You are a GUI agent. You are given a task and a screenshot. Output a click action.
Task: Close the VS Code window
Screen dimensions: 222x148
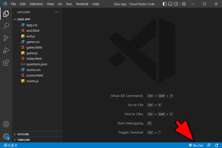216,4
